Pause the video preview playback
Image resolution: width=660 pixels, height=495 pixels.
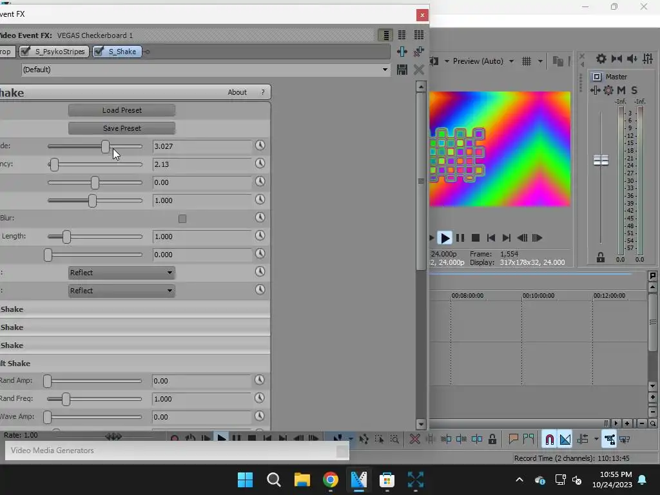click(x=460, y=238)
